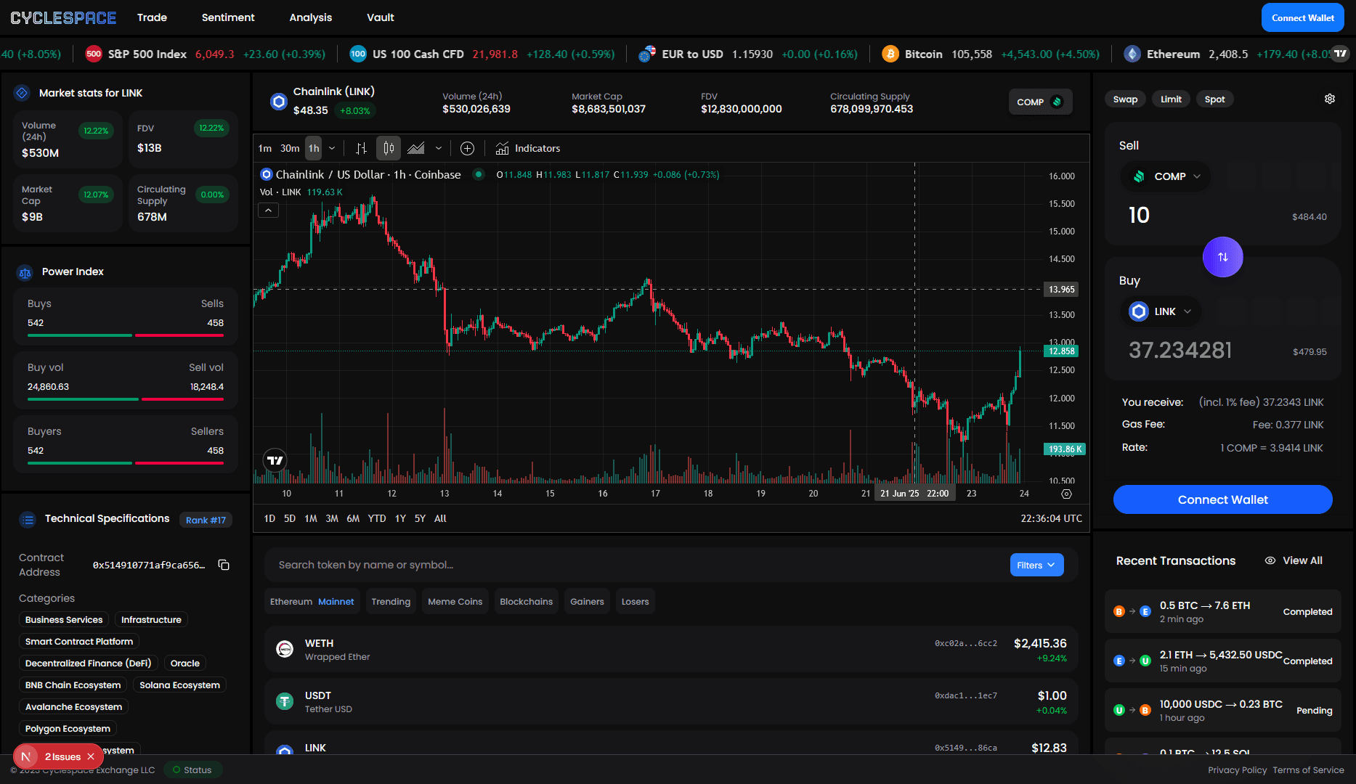Click the TradingView logo on chart
Image resolution: width=1356 pixels, height=784 pixels.
point(275,460)
